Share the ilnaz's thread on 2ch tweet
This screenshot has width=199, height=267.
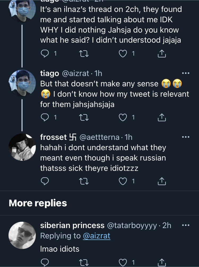coord(162,54)
